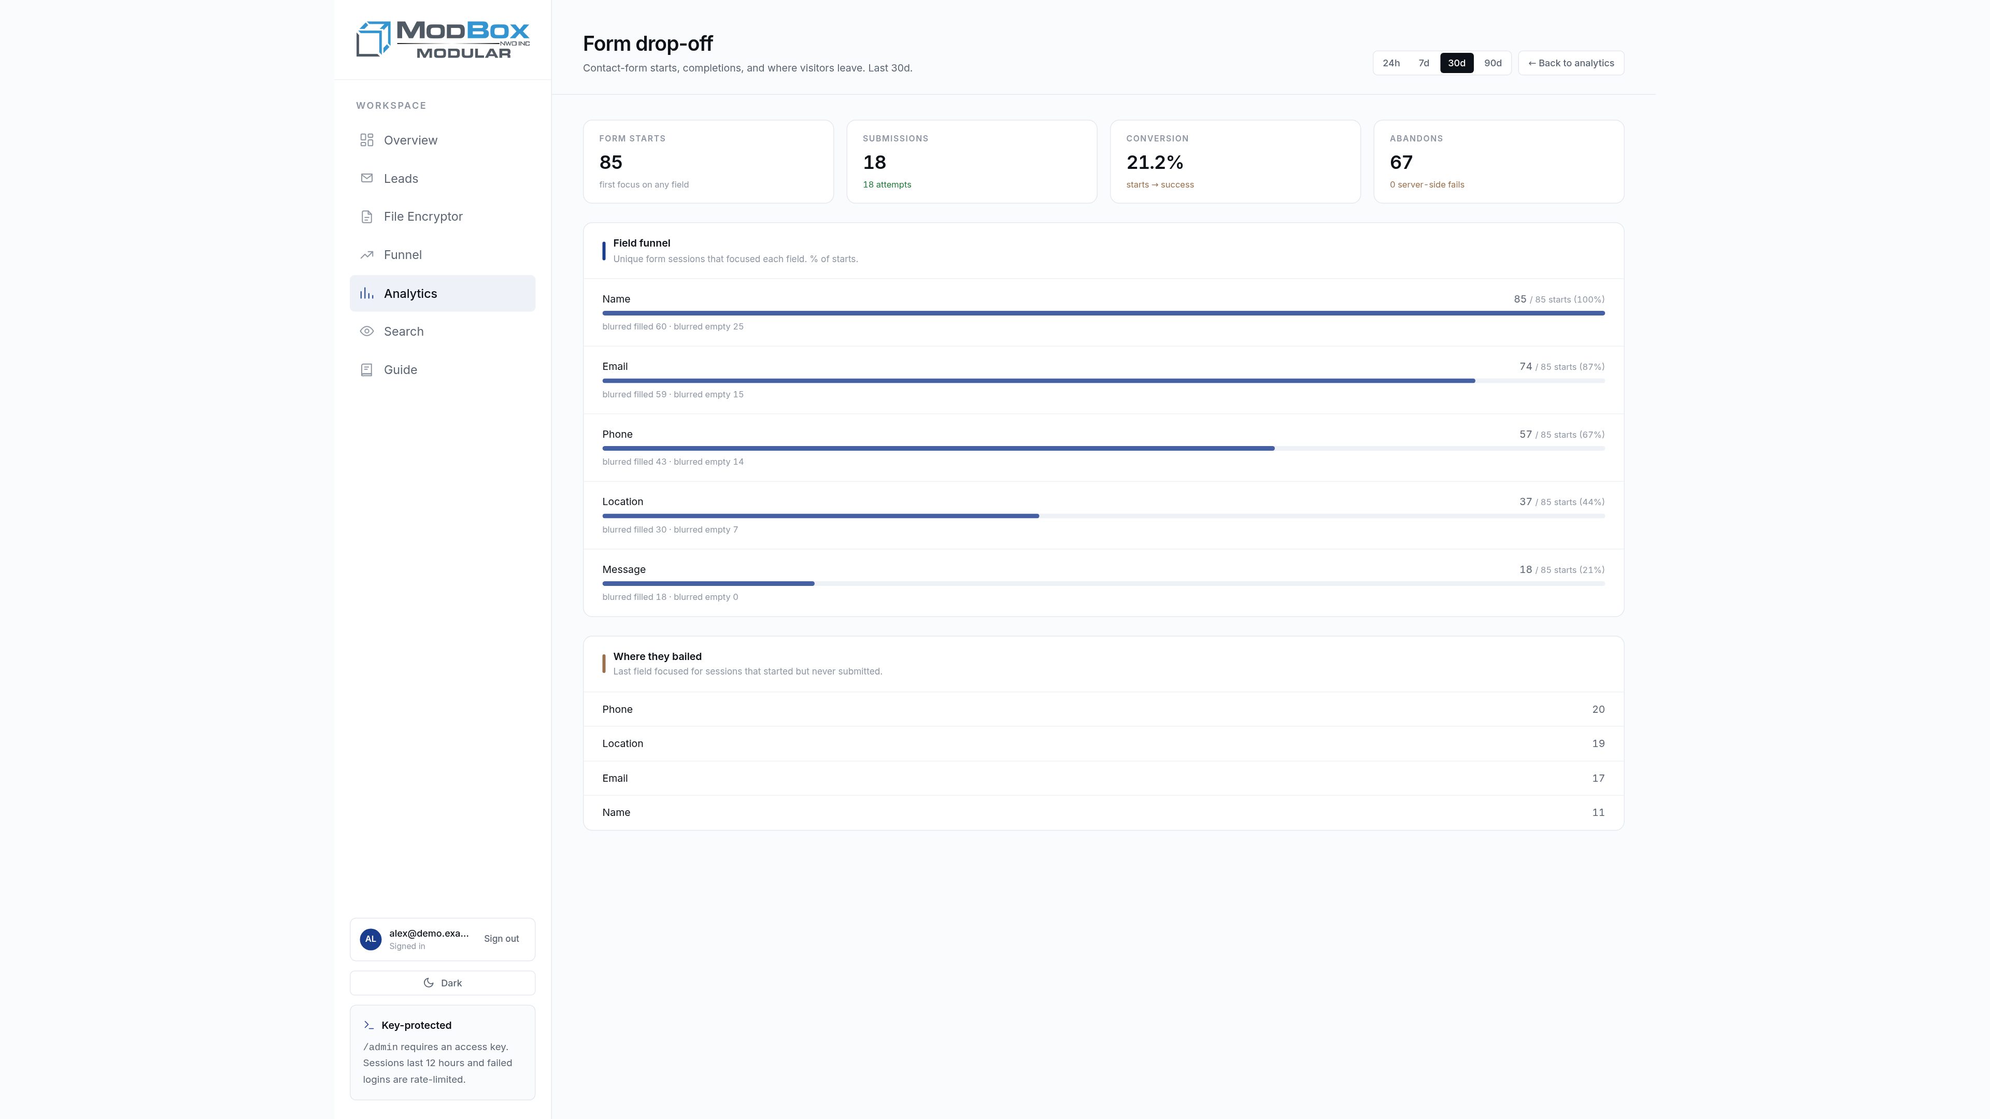
Task: Select the 24h time range
Action: [1390, 63]
